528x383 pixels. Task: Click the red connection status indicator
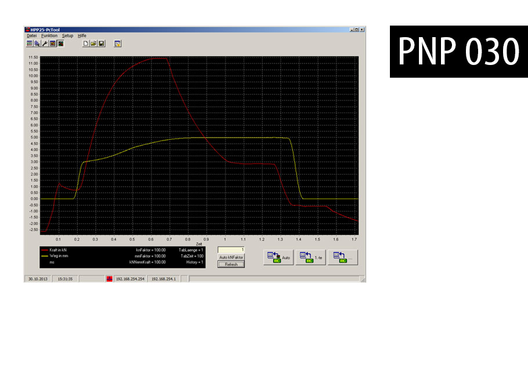(x=110, y=279)
